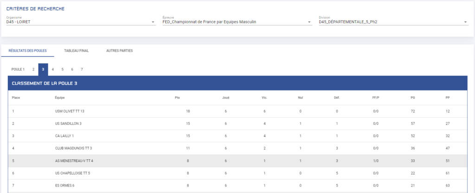Click the PG value 72 for USM OLIVET
The width and height of the screenshot is (475, 193).
point(413,111)
